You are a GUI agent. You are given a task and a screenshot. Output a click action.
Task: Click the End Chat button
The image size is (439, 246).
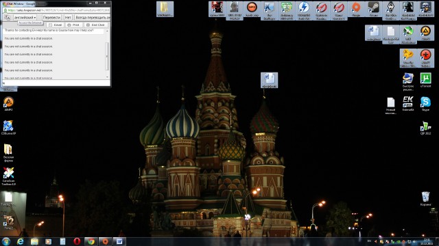click(95, 25)
